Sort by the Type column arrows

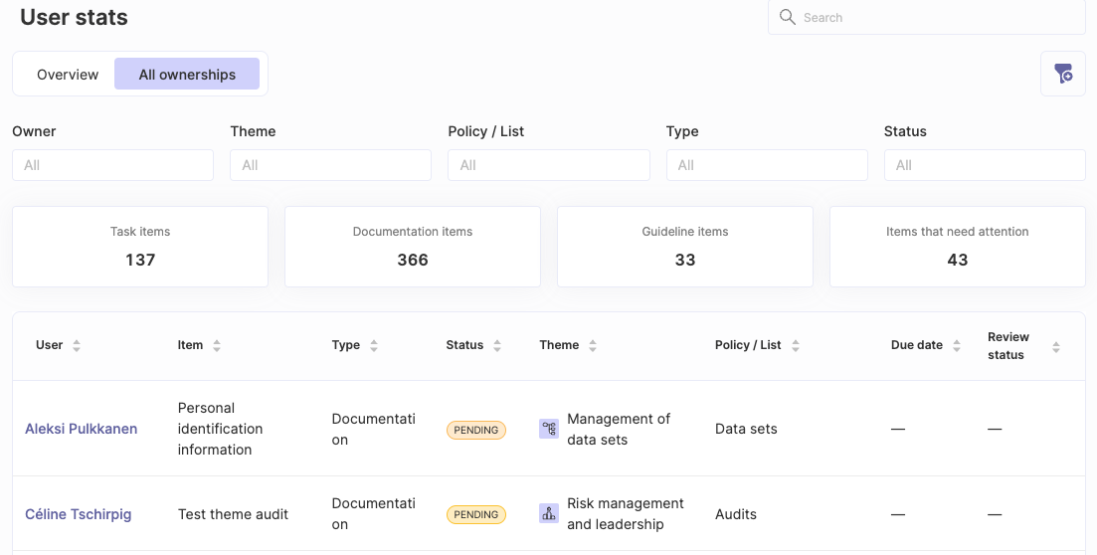(374, 346)
